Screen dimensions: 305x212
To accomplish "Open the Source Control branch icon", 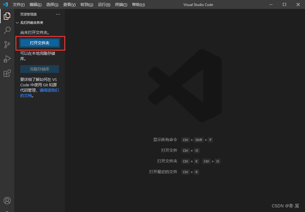I will coord(7,44).
